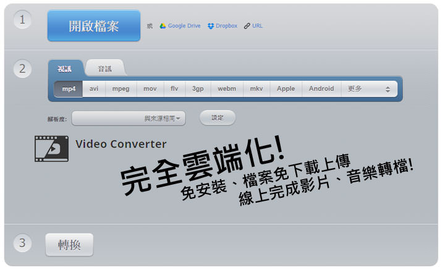
Task: Click the blue 開啟檔案 open file button
Action: (x=94, y=26)
